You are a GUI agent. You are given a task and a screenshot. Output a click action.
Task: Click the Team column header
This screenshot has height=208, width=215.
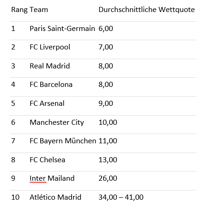point(39,10)
